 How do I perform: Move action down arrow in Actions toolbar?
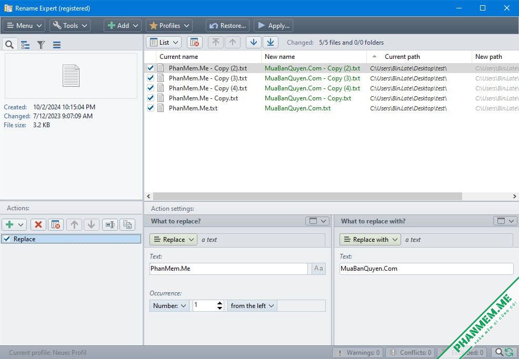tap(92, 225)
